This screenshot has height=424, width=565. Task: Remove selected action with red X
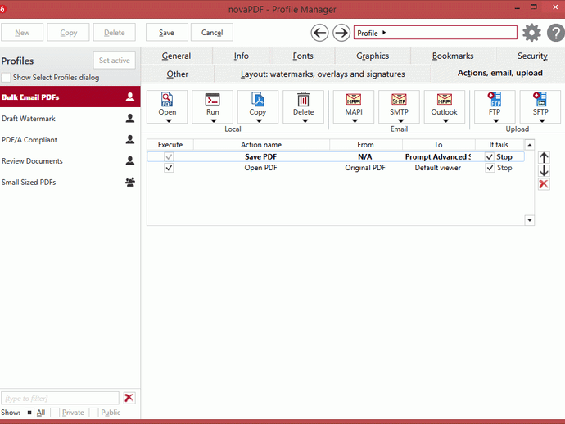pos(544,184)
